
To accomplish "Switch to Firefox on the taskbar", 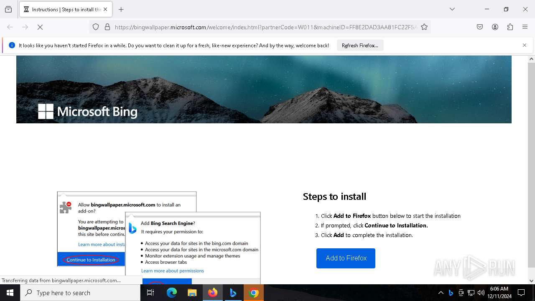I will [213, 293].
